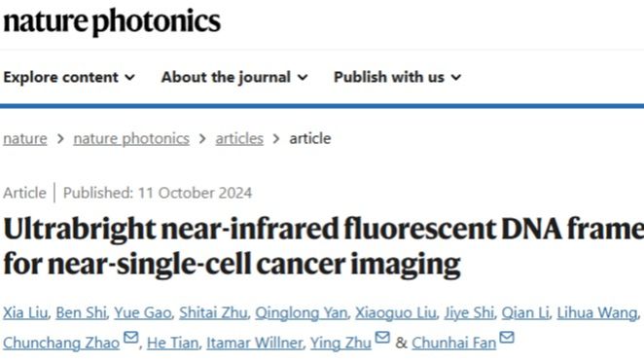Open the articles breadcrumb link
Viewport: 644px width, 363px height.
[x=239, y=138]
